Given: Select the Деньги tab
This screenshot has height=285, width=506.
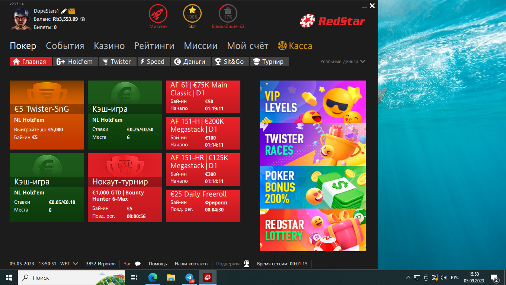Looking at the screenshot, I should 191,62.
